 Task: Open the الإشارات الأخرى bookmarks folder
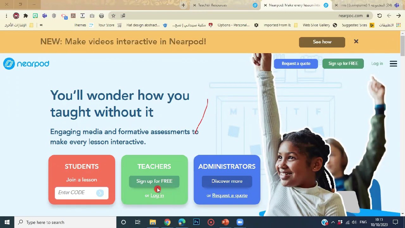(19, 25)
